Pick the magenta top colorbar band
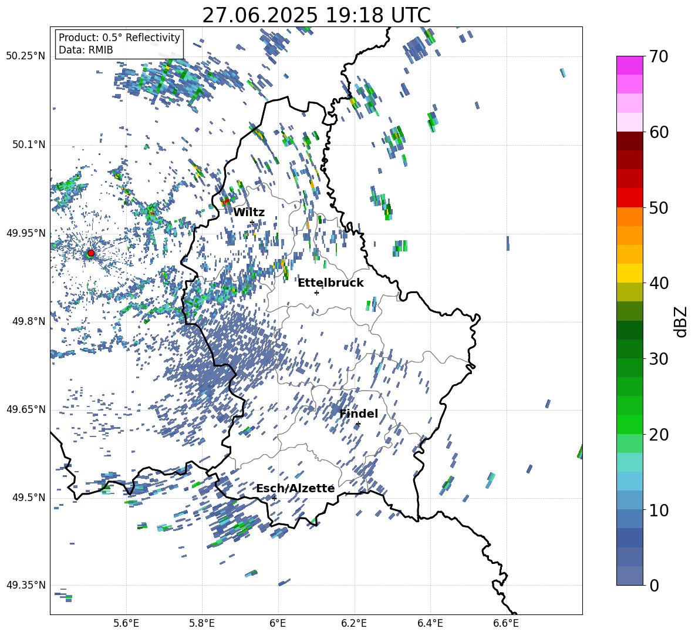This screenshot has width=695, height=635. 630,66
